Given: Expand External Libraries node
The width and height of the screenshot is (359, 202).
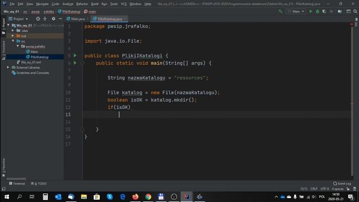Looking at the screenshot, I should tap(8, 67).
